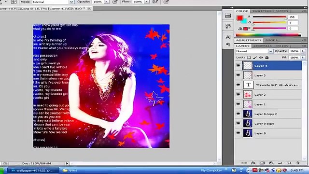Screen dimensions: 309x174
Task: Toggle visibility of Layer 0 copy 2
Action: (x=238, y=114)
